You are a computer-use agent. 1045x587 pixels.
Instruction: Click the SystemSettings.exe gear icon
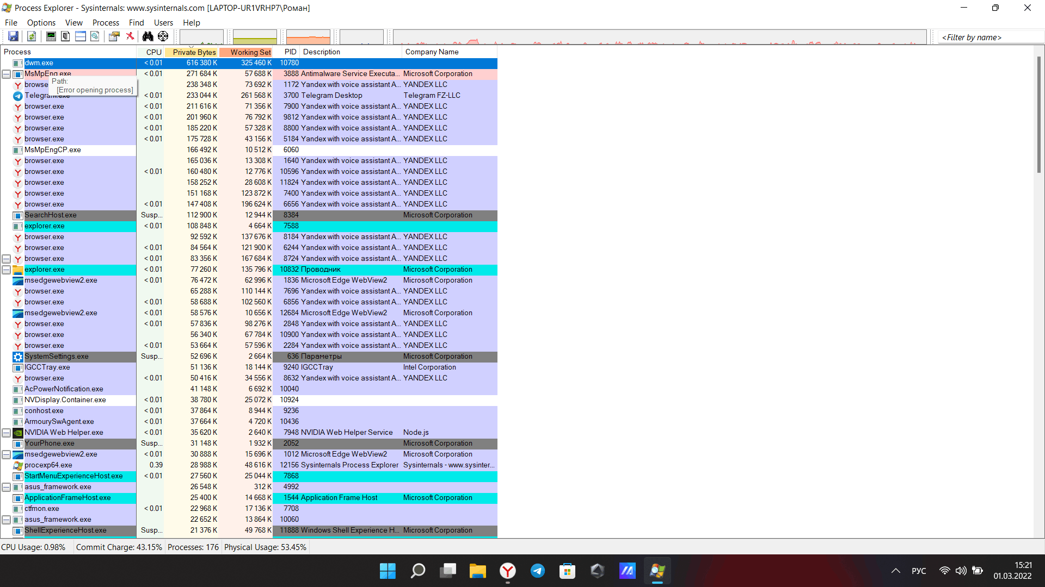[x=17, y=357]
